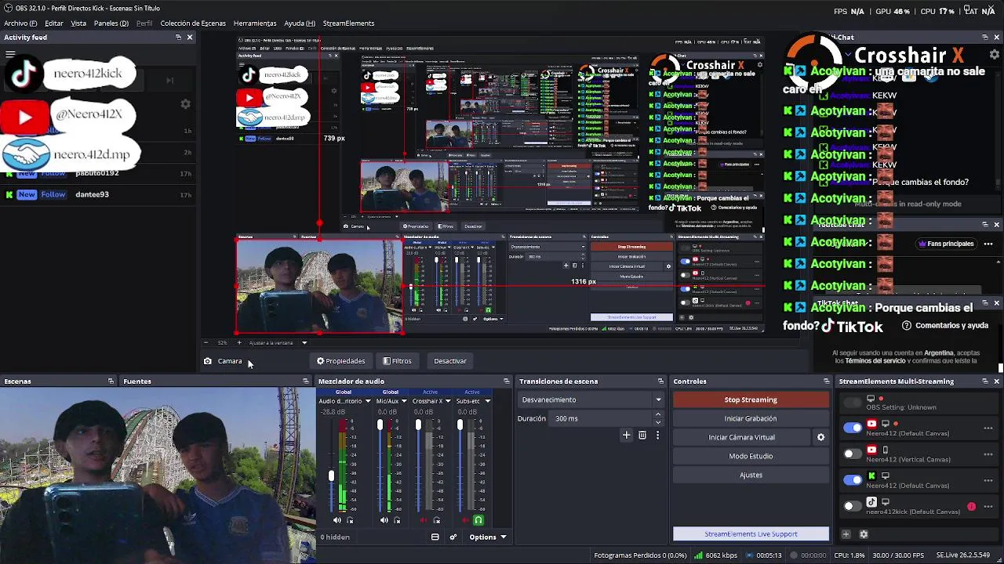The image size is (1004, 564).
Task: Mute the Mic/Aux speaker icon
Action: 384,520
